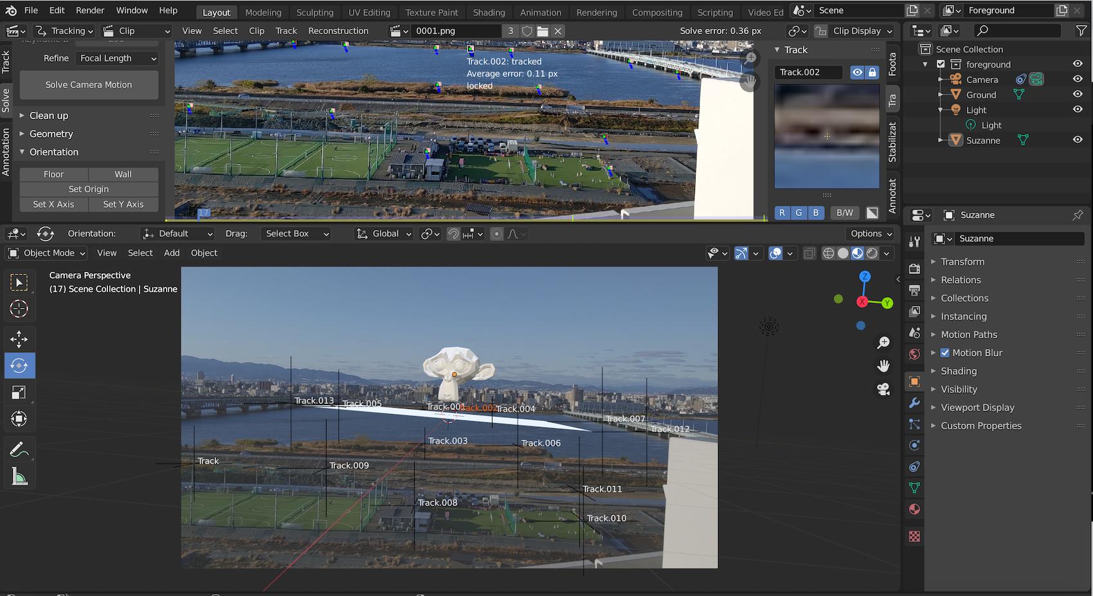The width and height of the screenshot is (1093, 596).
Task: Toggle camera view icon in viewport
Action: 883,389
